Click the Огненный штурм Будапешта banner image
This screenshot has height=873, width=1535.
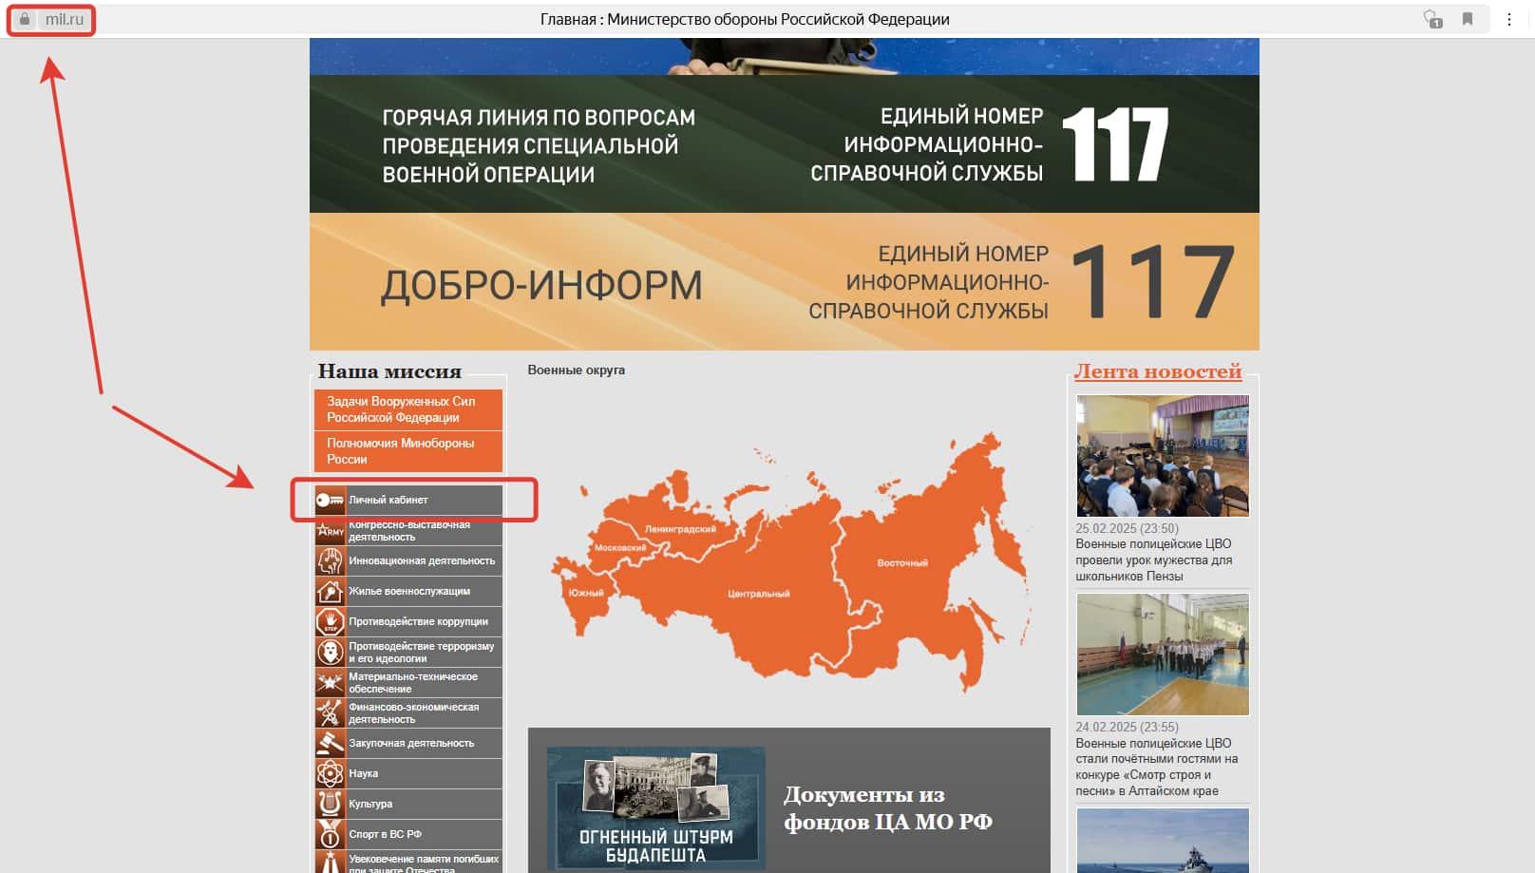pyautogui.click(x=655, y=807)
